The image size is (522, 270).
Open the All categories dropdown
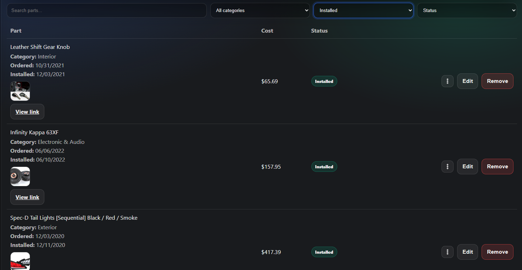260,10
